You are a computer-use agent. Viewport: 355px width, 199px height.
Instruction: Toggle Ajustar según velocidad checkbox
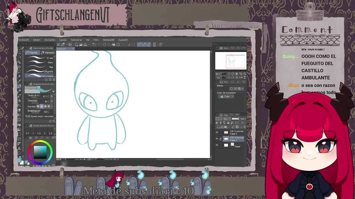[x=29, y=116]
